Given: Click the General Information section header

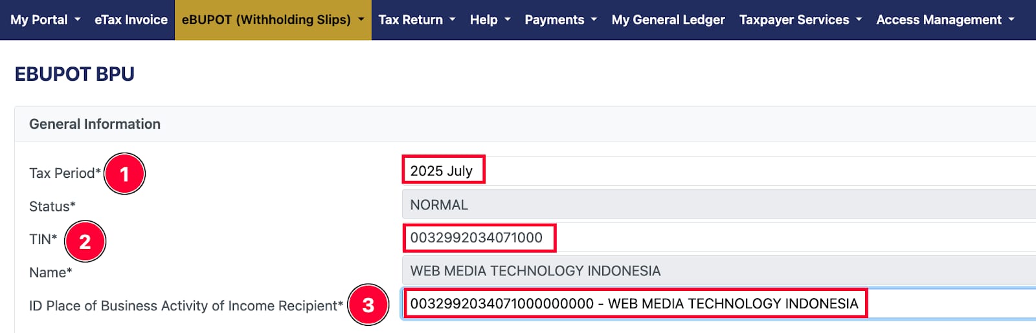Looking at the screenshot, I should click(x=95, y=124).
